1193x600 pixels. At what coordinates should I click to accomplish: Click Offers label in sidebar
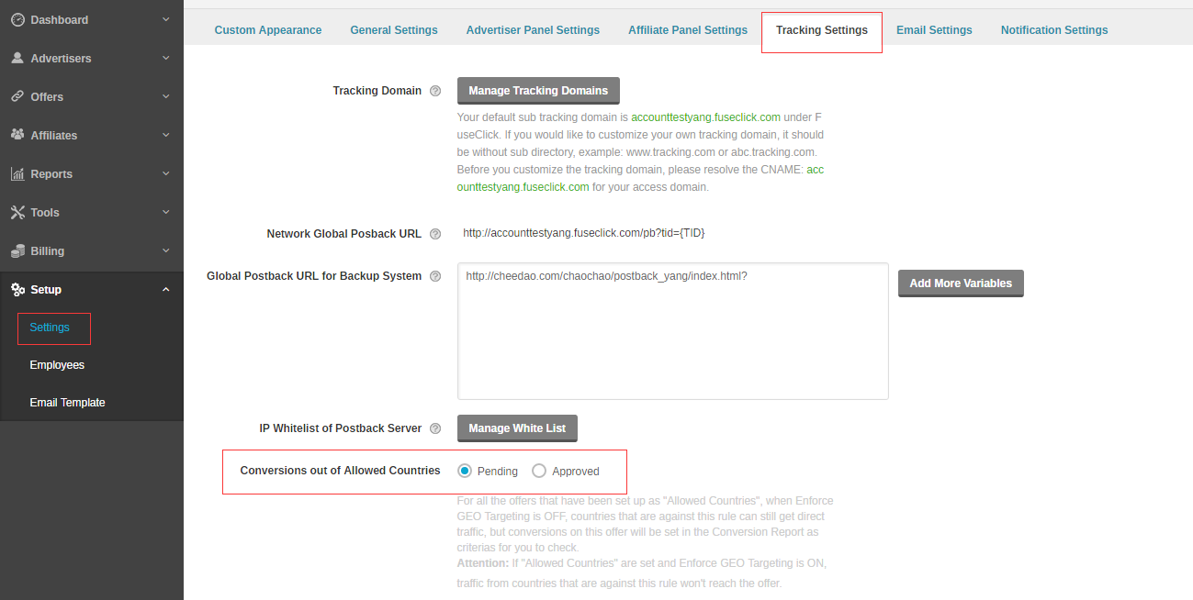(x=47, y=96)
